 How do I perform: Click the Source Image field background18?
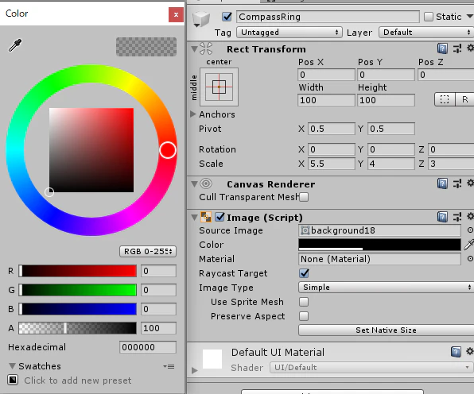[x=379, y=230]
